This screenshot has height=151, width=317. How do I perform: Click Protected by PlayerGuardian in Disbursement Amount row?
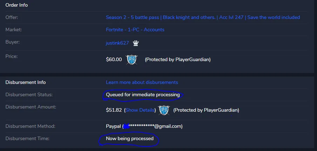click(x=206, y=110)
